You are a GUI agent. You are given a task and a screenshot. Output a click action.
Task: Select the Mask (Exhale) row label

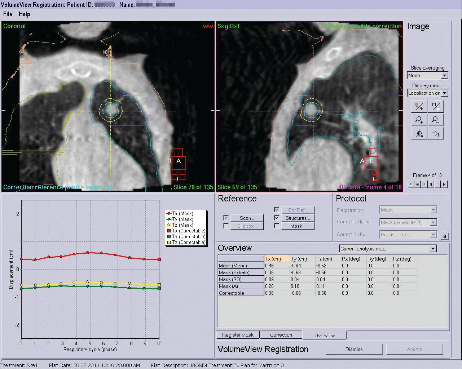click(x=241, y=272)
